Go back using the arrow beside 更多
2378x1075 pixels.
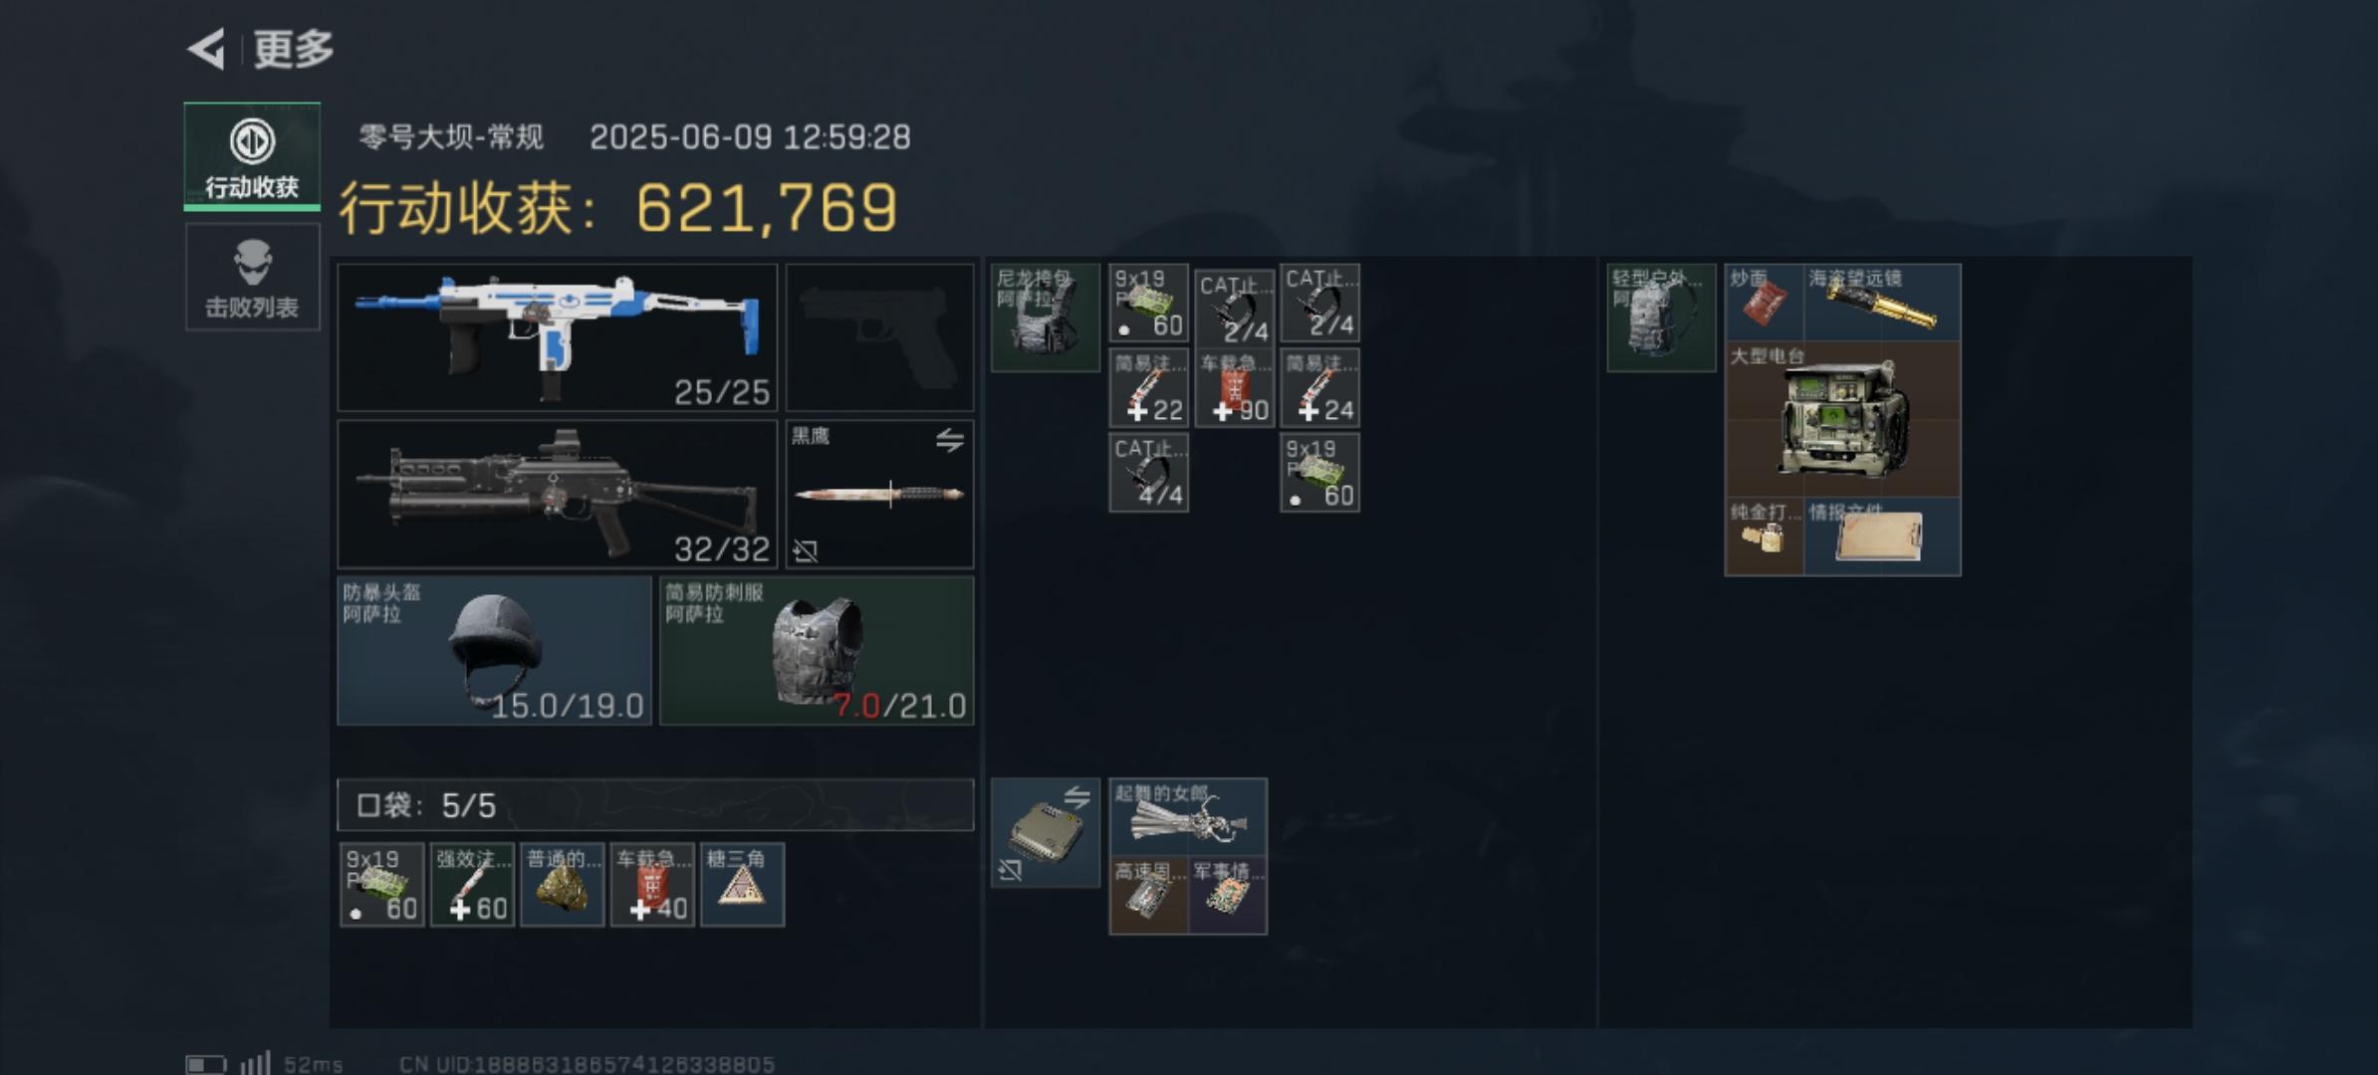pyautogui.click(x=207, y=49)
